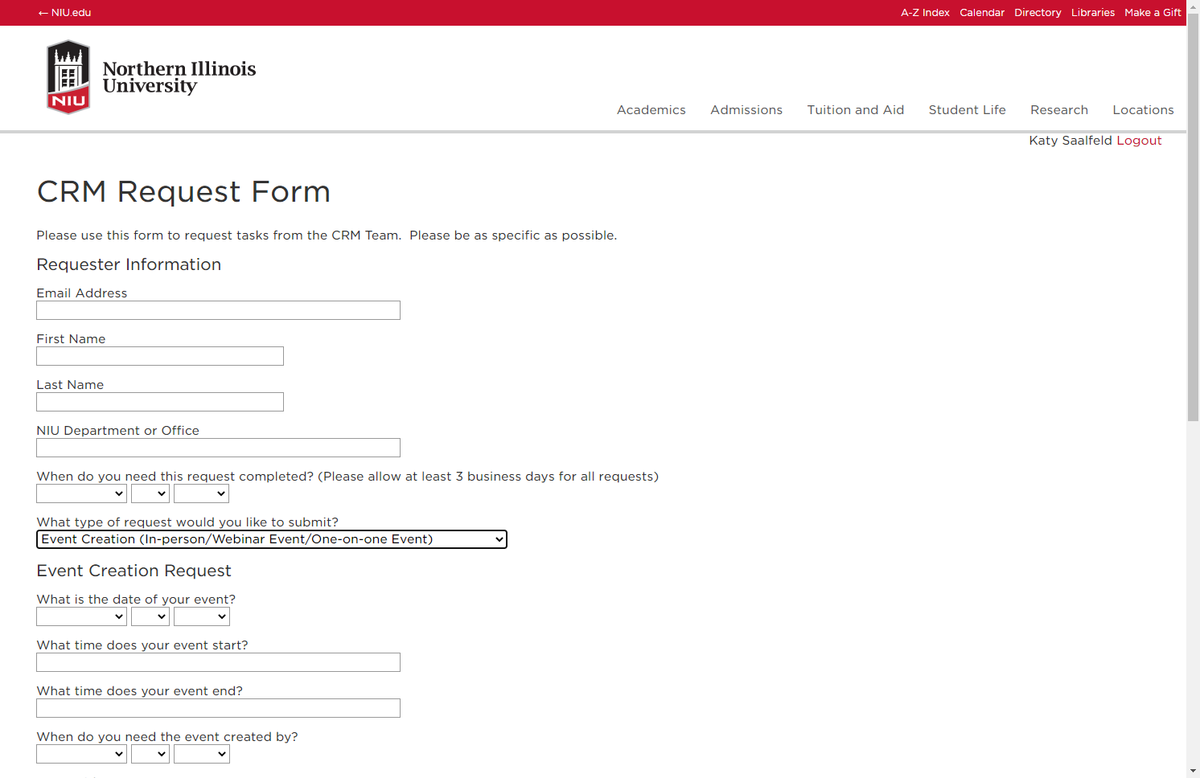Focus the event start time field

pyautogui.click(x=218, y=662)
